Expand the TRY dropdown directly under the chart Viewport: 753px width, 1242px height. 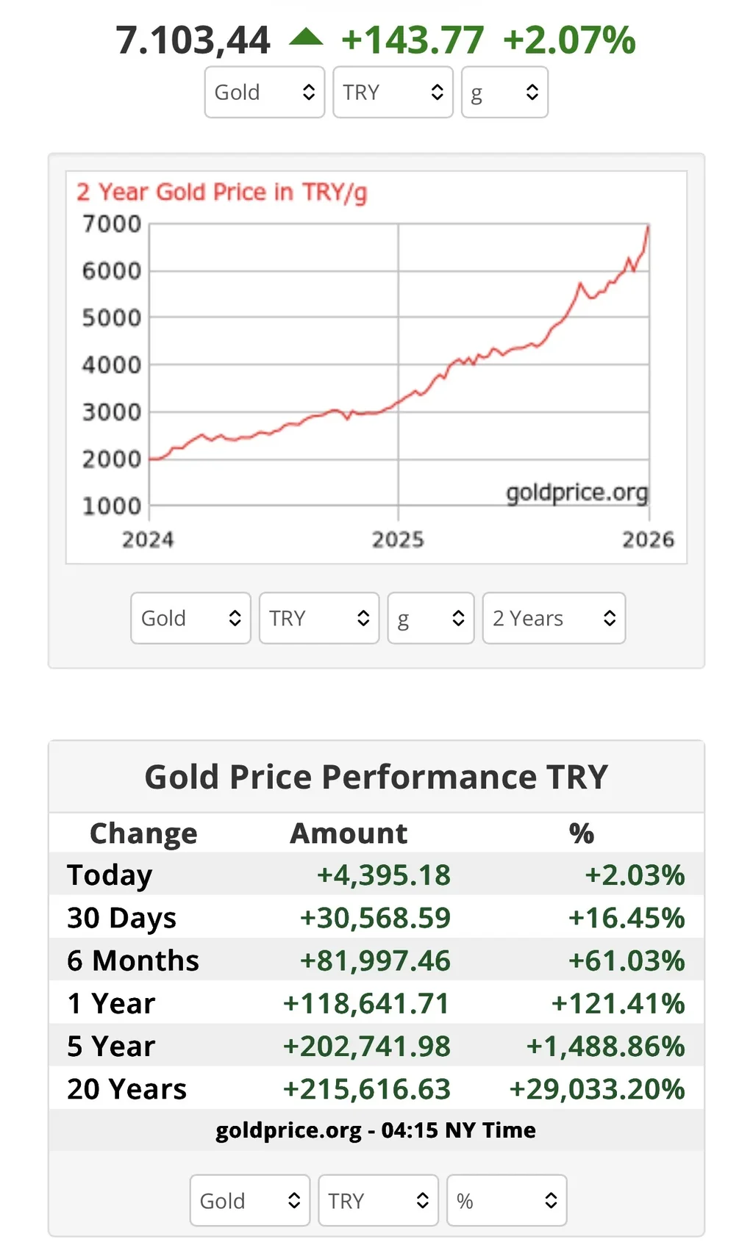(318, 618)
